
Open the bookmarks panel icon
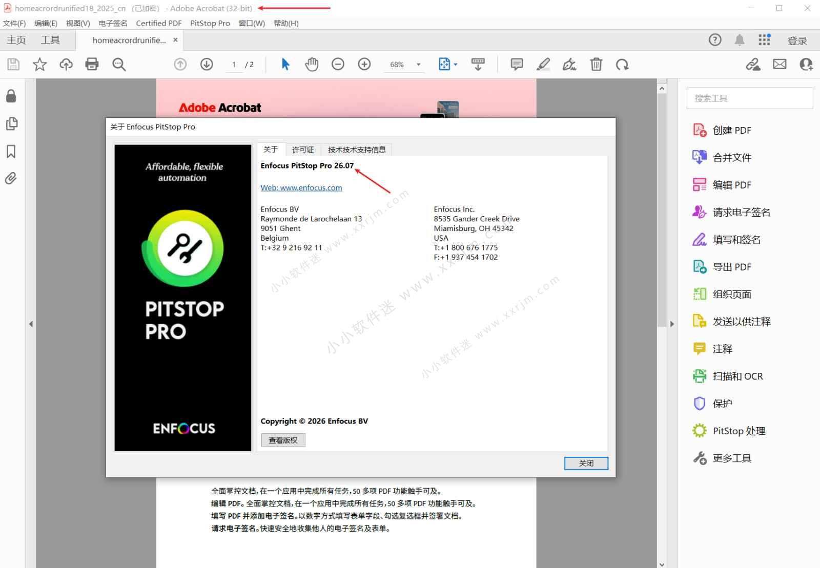tap(11, 151)
